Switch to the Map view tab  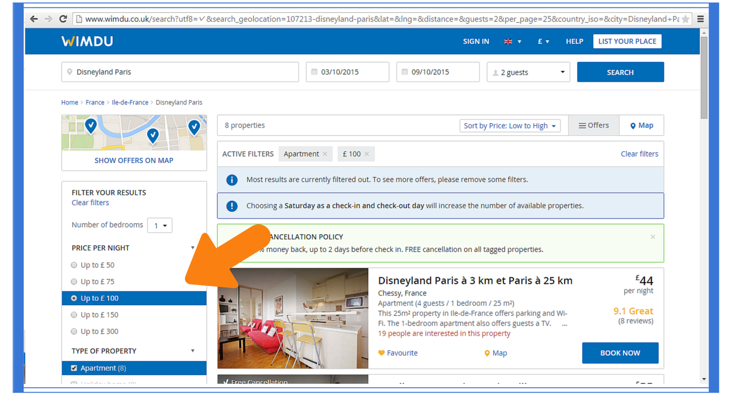[641, 125]
